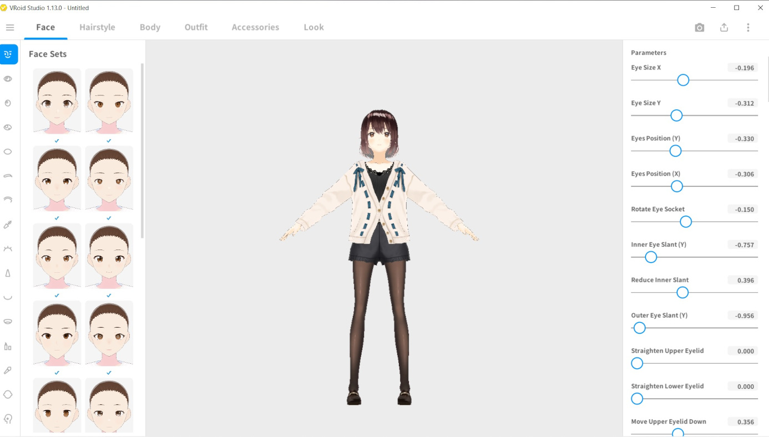Select the Iris editing icon
769x437 pixels.
[x=8, y=103]
